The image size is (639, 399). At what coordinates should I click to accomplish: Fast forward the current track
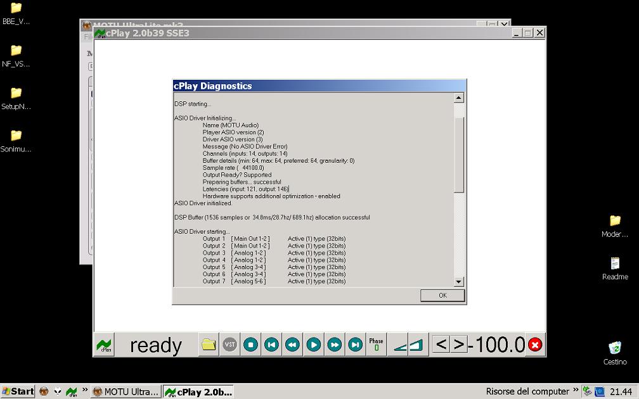coord(335,345)
